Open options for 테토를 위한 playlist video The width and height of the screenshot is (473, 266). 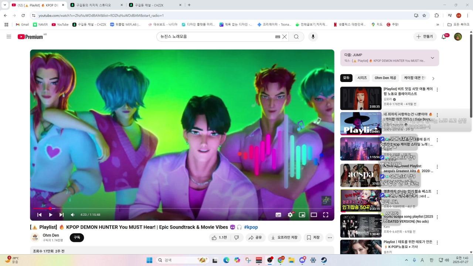click(437, 243)
